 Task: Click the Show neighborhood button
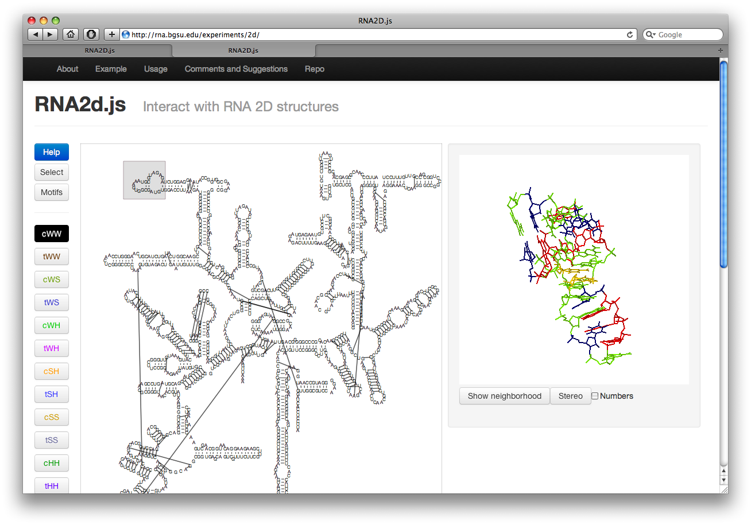pos(504,396)
